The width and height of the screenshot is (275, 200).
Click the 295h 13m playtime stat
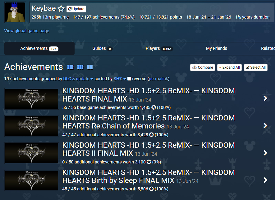[50, 17]
